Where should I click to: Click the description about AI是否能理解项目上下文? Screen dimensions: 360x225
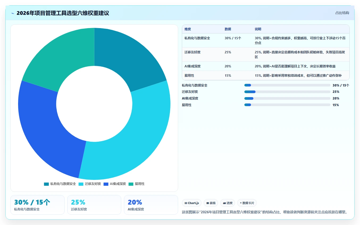pos(295,66)
